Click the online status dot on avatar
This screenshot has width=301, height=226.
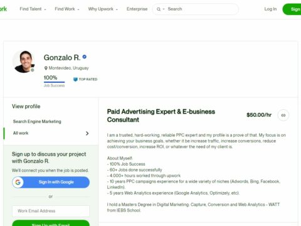(x=33, y=70)
